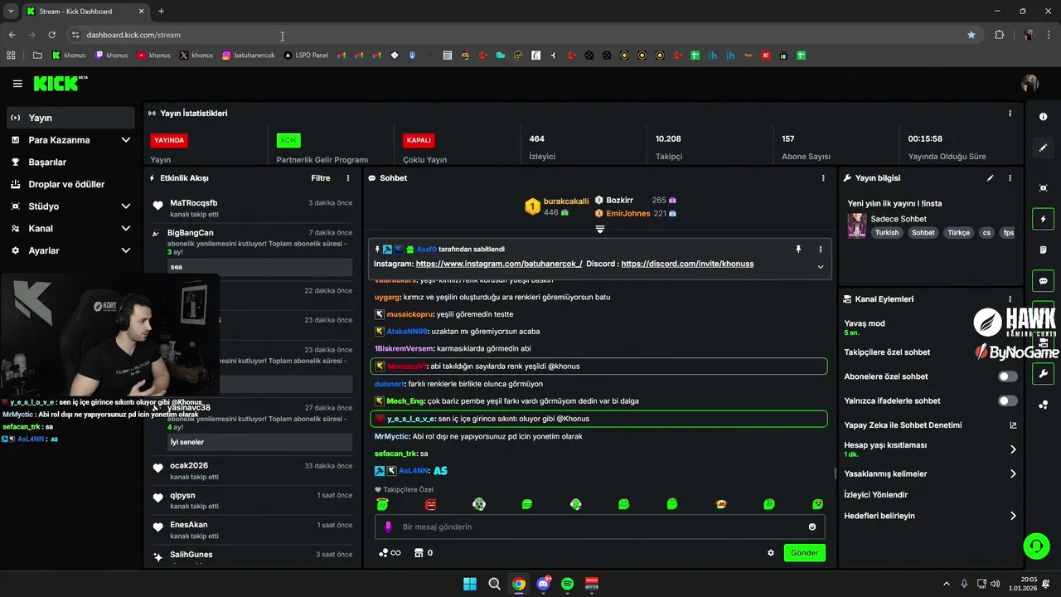Click Filtre in Etkinlik Akışı
Image resolution: width=1061 pixels, height=597 pixels.
(x=321, y=178)
